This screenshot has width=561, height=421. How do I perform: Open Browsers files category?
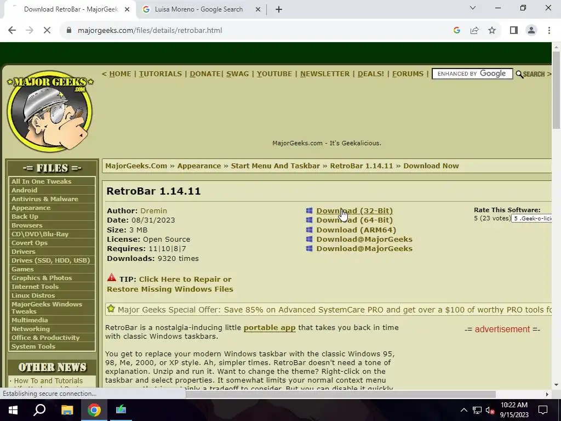[x=27, y=225]
